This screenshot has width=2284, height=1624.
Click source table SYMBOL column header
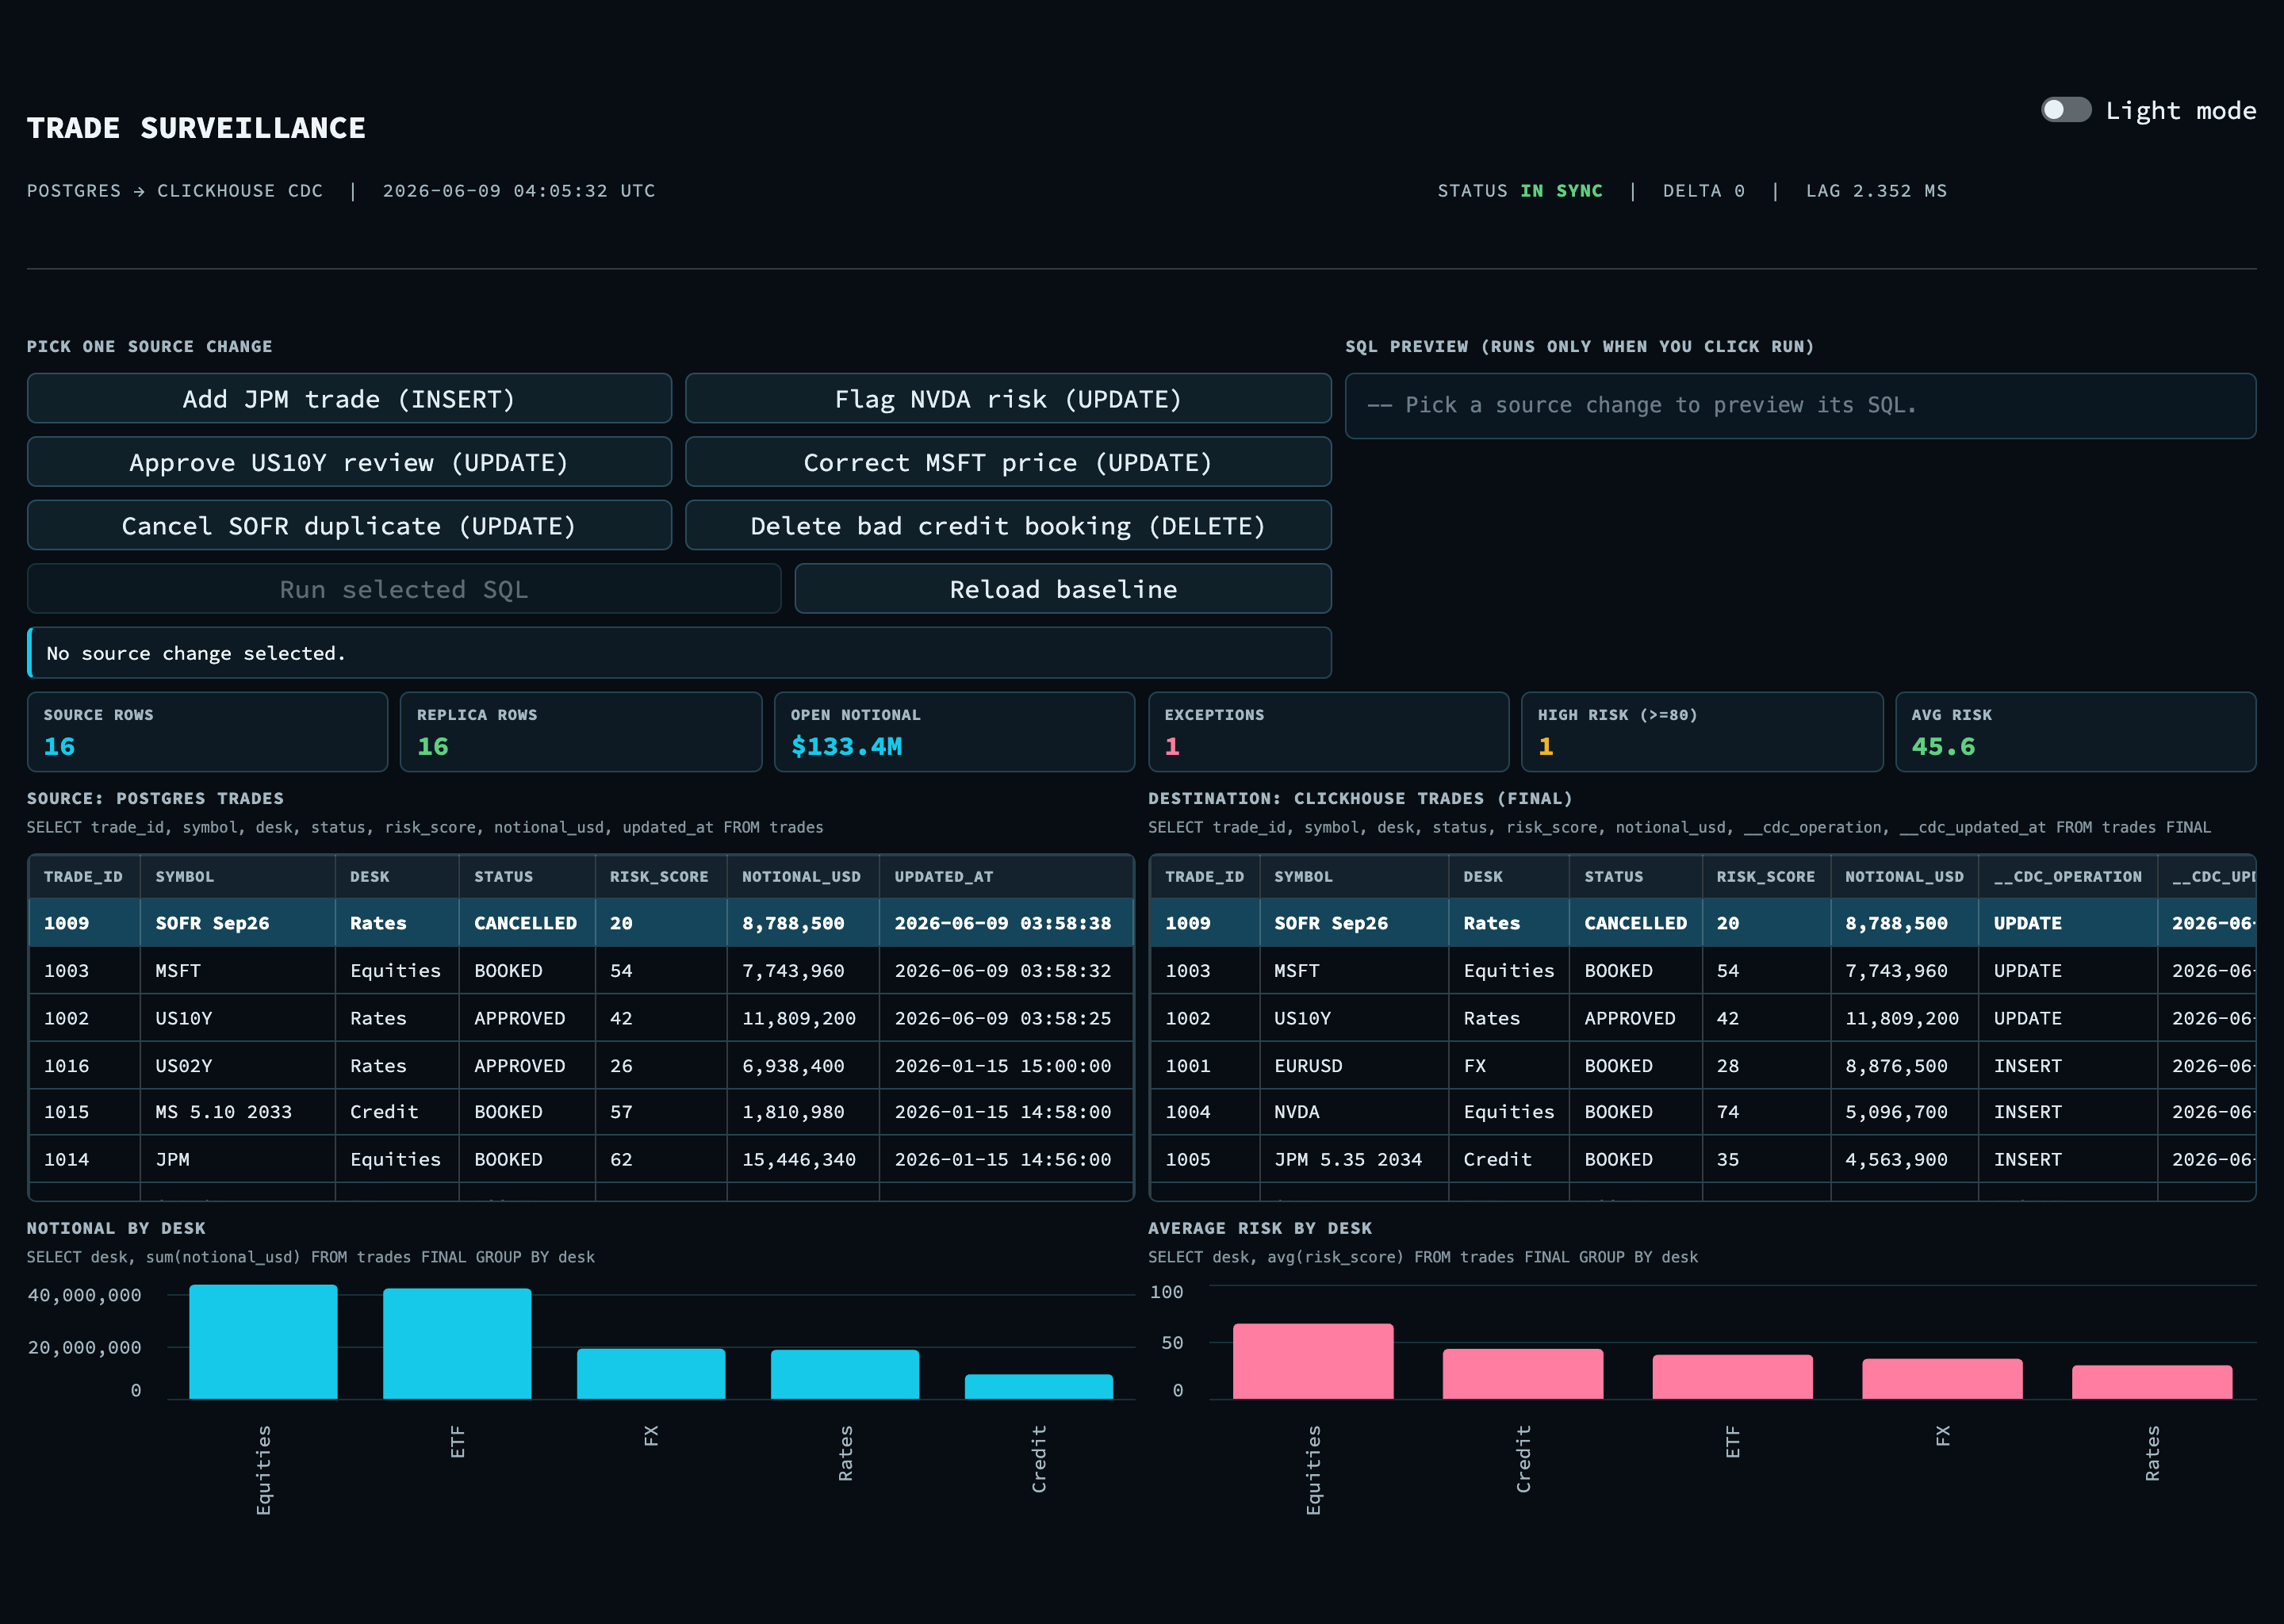click(237, 877)
